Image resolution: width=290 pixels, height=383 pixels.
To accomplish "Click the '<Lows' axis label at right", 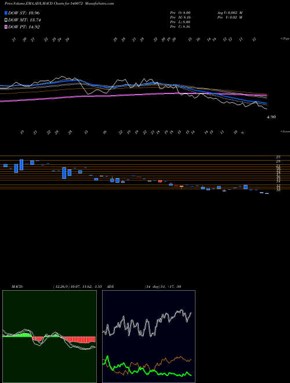I will pyautogui.click(x=285, y=131).
